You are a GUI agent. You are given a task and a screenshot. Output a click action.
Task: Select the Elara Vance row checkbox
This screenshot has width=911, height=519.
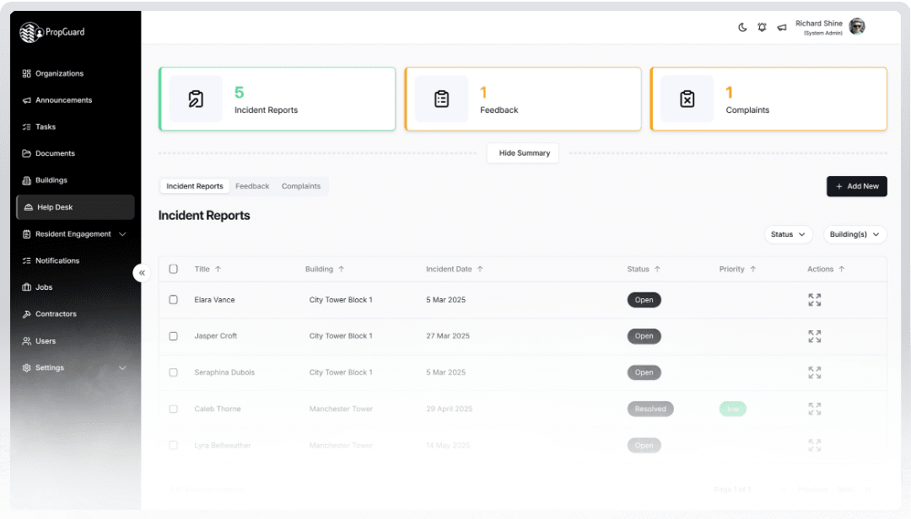pos(174,300)
